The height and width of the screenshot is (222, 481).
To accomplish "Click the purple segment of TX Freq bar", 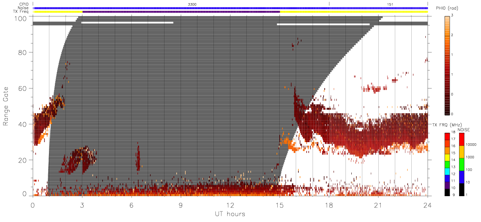I will tap(181, 12).
